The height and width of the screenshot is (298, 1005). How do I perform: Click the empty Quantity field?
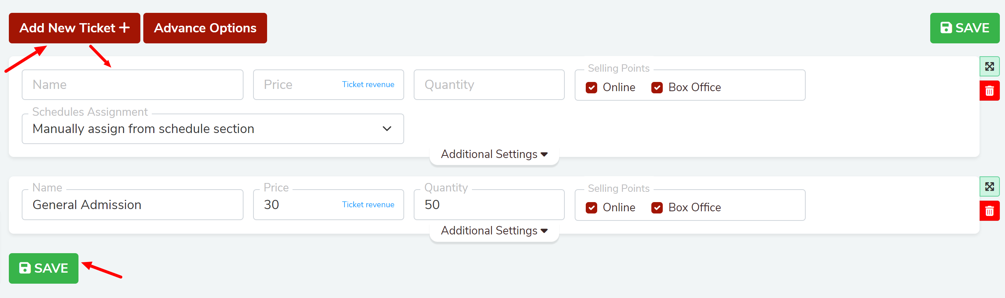489,85
